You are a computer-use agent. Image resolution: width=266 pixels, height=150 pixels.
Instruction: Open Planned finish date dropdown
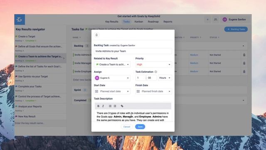tap(153, 91)
